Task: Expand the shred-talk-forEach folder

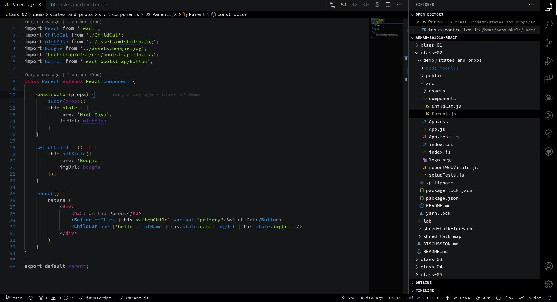Action: (x=474, y=229)
